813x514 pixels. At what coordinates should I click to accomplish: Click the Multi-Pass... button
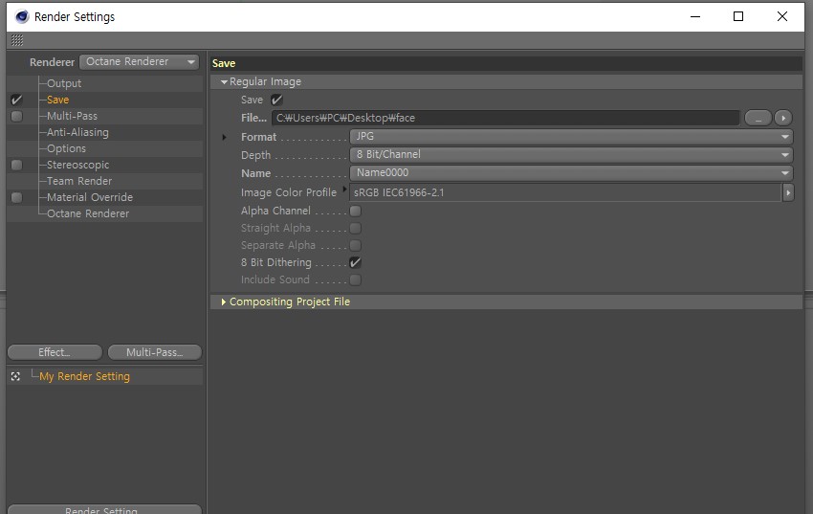point(155,352)
